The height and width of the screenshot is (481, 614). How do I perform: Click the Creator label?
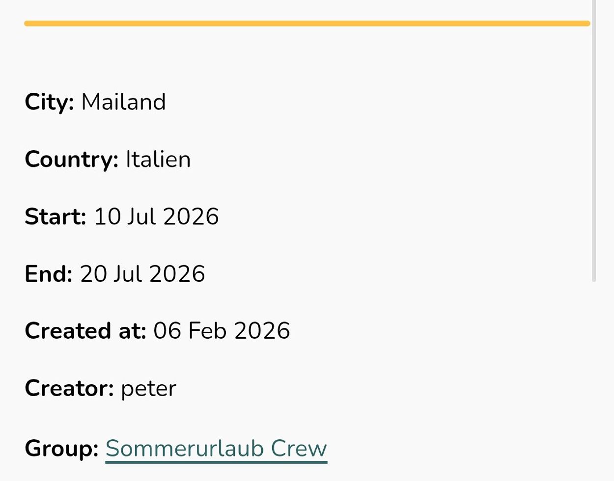pos(69,388)
